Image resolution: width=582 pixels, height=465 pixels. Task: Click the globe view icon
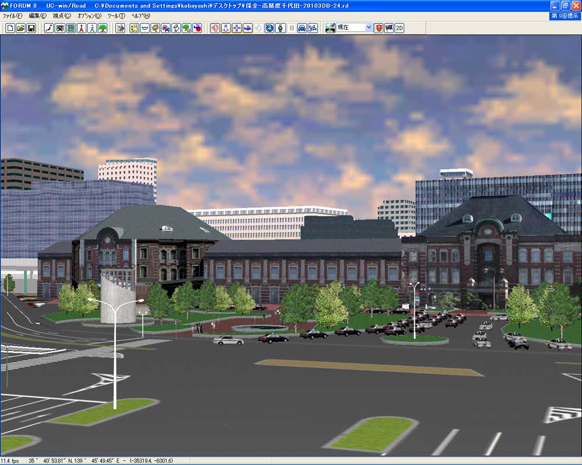click(x=269, y=28)
